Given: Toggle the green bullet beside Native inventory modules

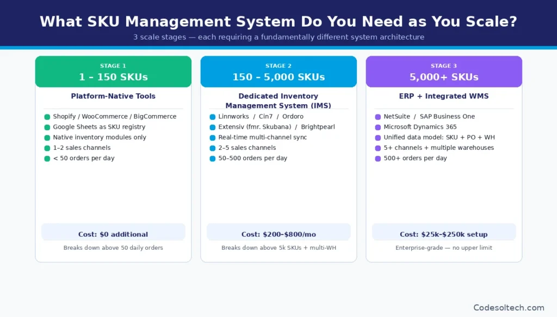Looking at the screenshot, I should point(46,137).
